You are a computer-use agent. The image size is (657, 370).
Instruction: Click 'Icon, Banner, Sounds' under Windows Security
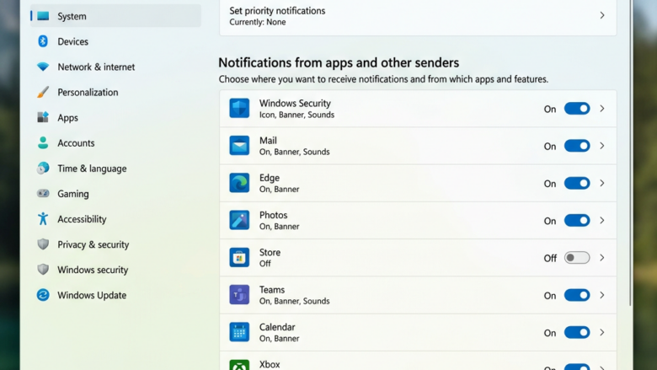click(x=296, y=115)
